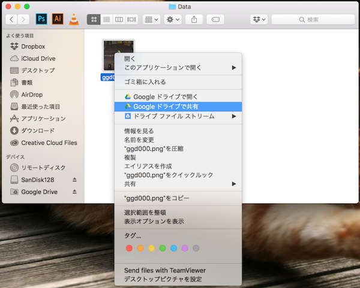Compress ggd000.png via 圧縮 entry
This screenshot has width=360, height=288.
pyautogui.click(x=178, y=148)
